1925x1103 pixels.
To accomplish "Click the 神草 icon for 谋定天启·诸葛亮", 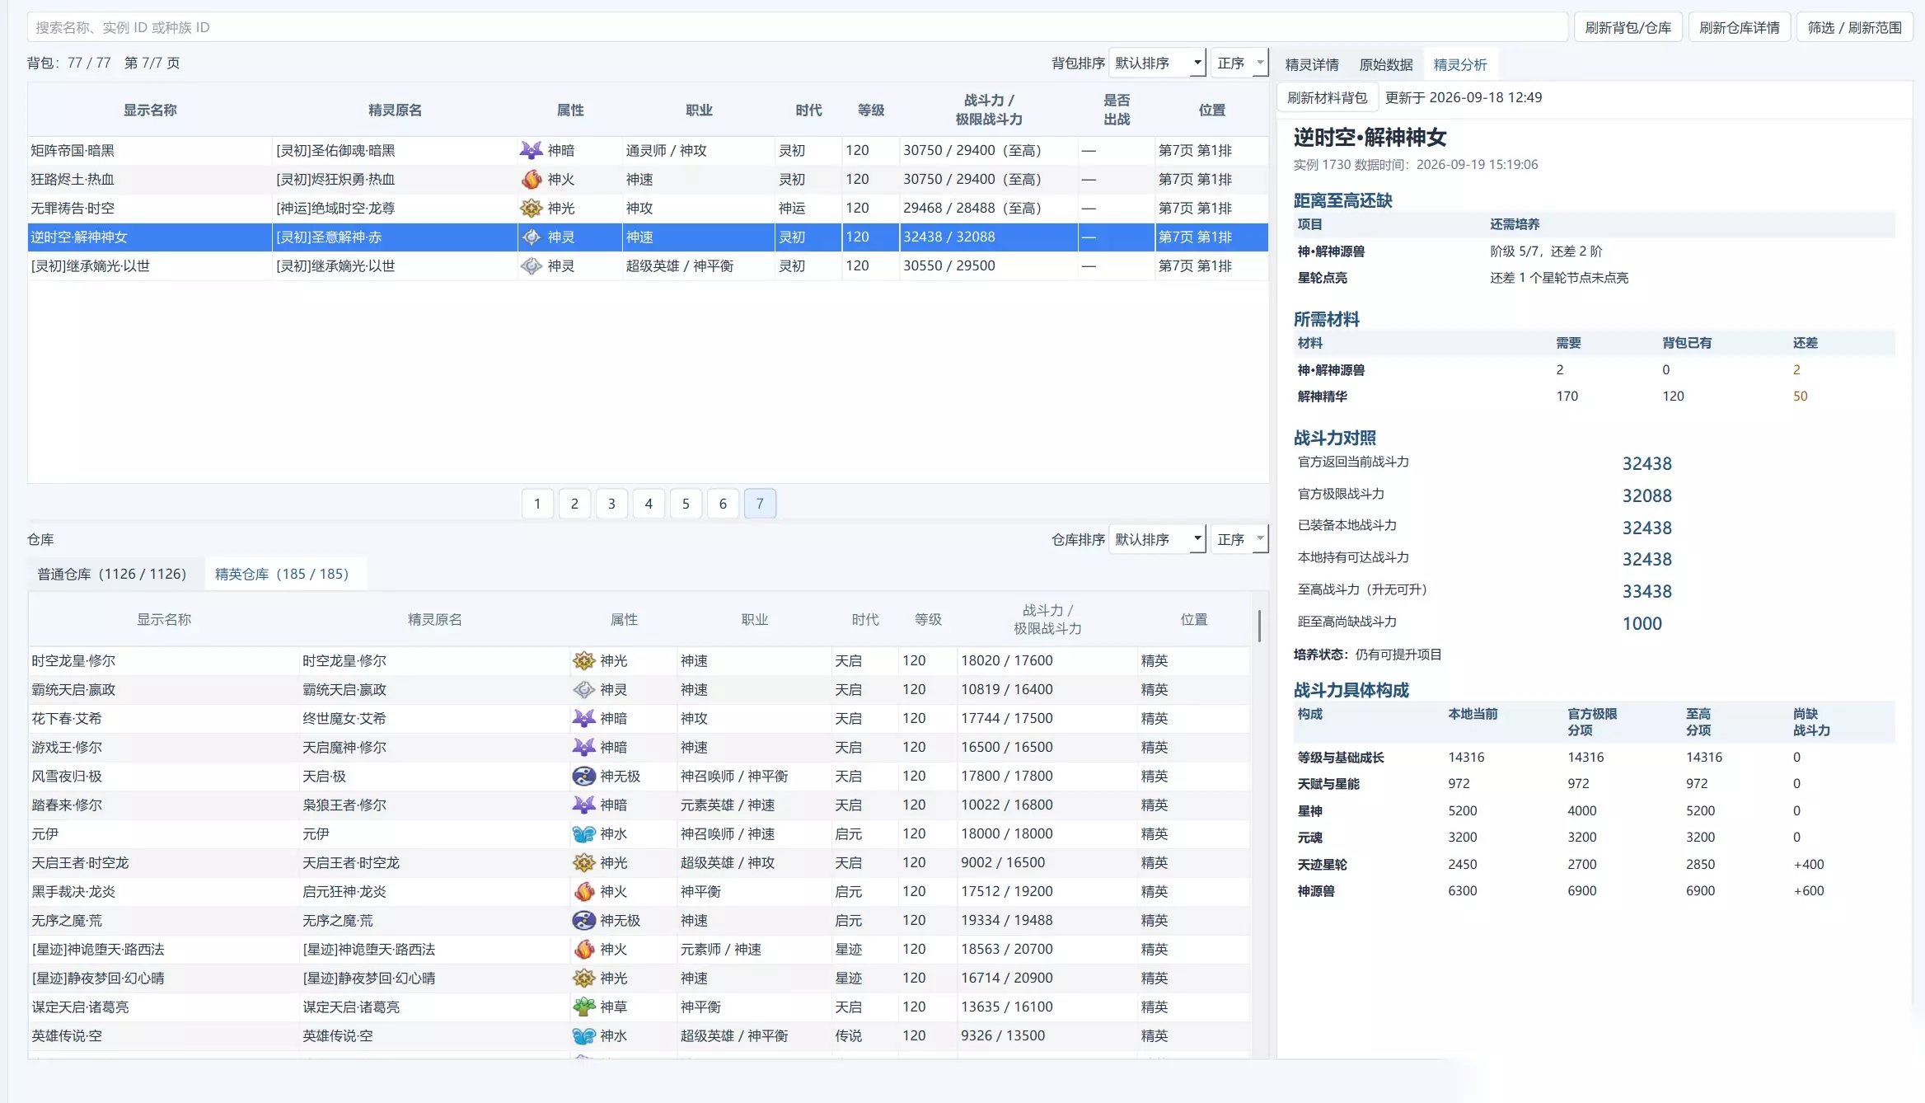I will click(583, 1007).
